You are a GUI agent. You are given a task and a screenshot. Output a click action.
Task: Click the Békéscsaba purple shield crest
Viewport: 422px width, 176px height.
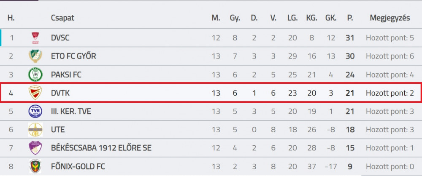(35, 148)
